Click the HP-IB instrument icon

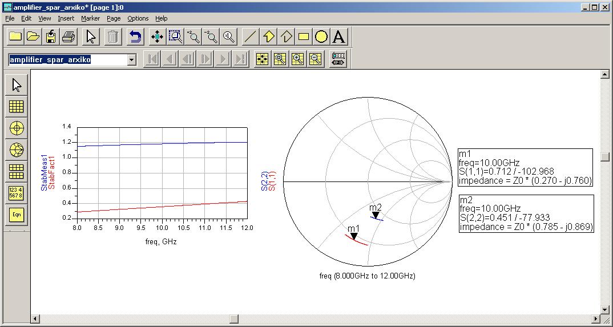(x=337, y=59)
